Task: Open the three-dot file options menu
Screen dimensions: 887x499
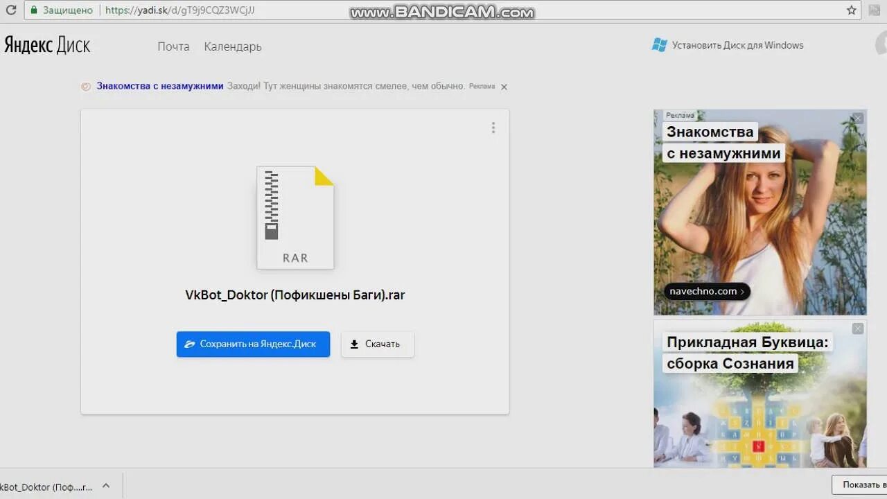Action: point(493,128)
